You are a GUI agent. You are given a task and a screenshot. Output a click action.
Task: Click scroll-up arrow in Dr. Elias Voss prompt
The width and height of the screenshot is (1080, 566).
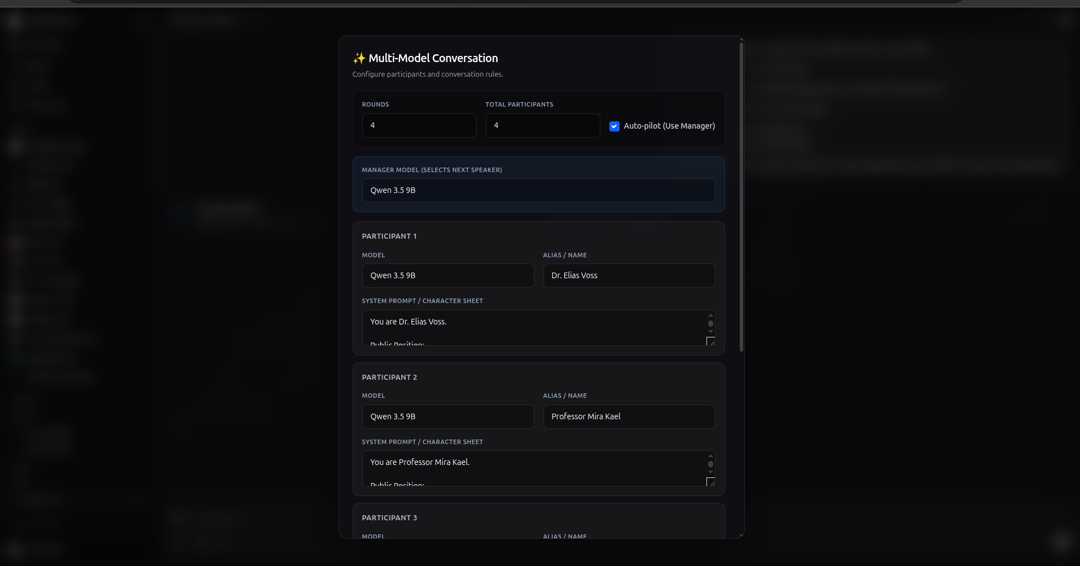tap(710, 315)
